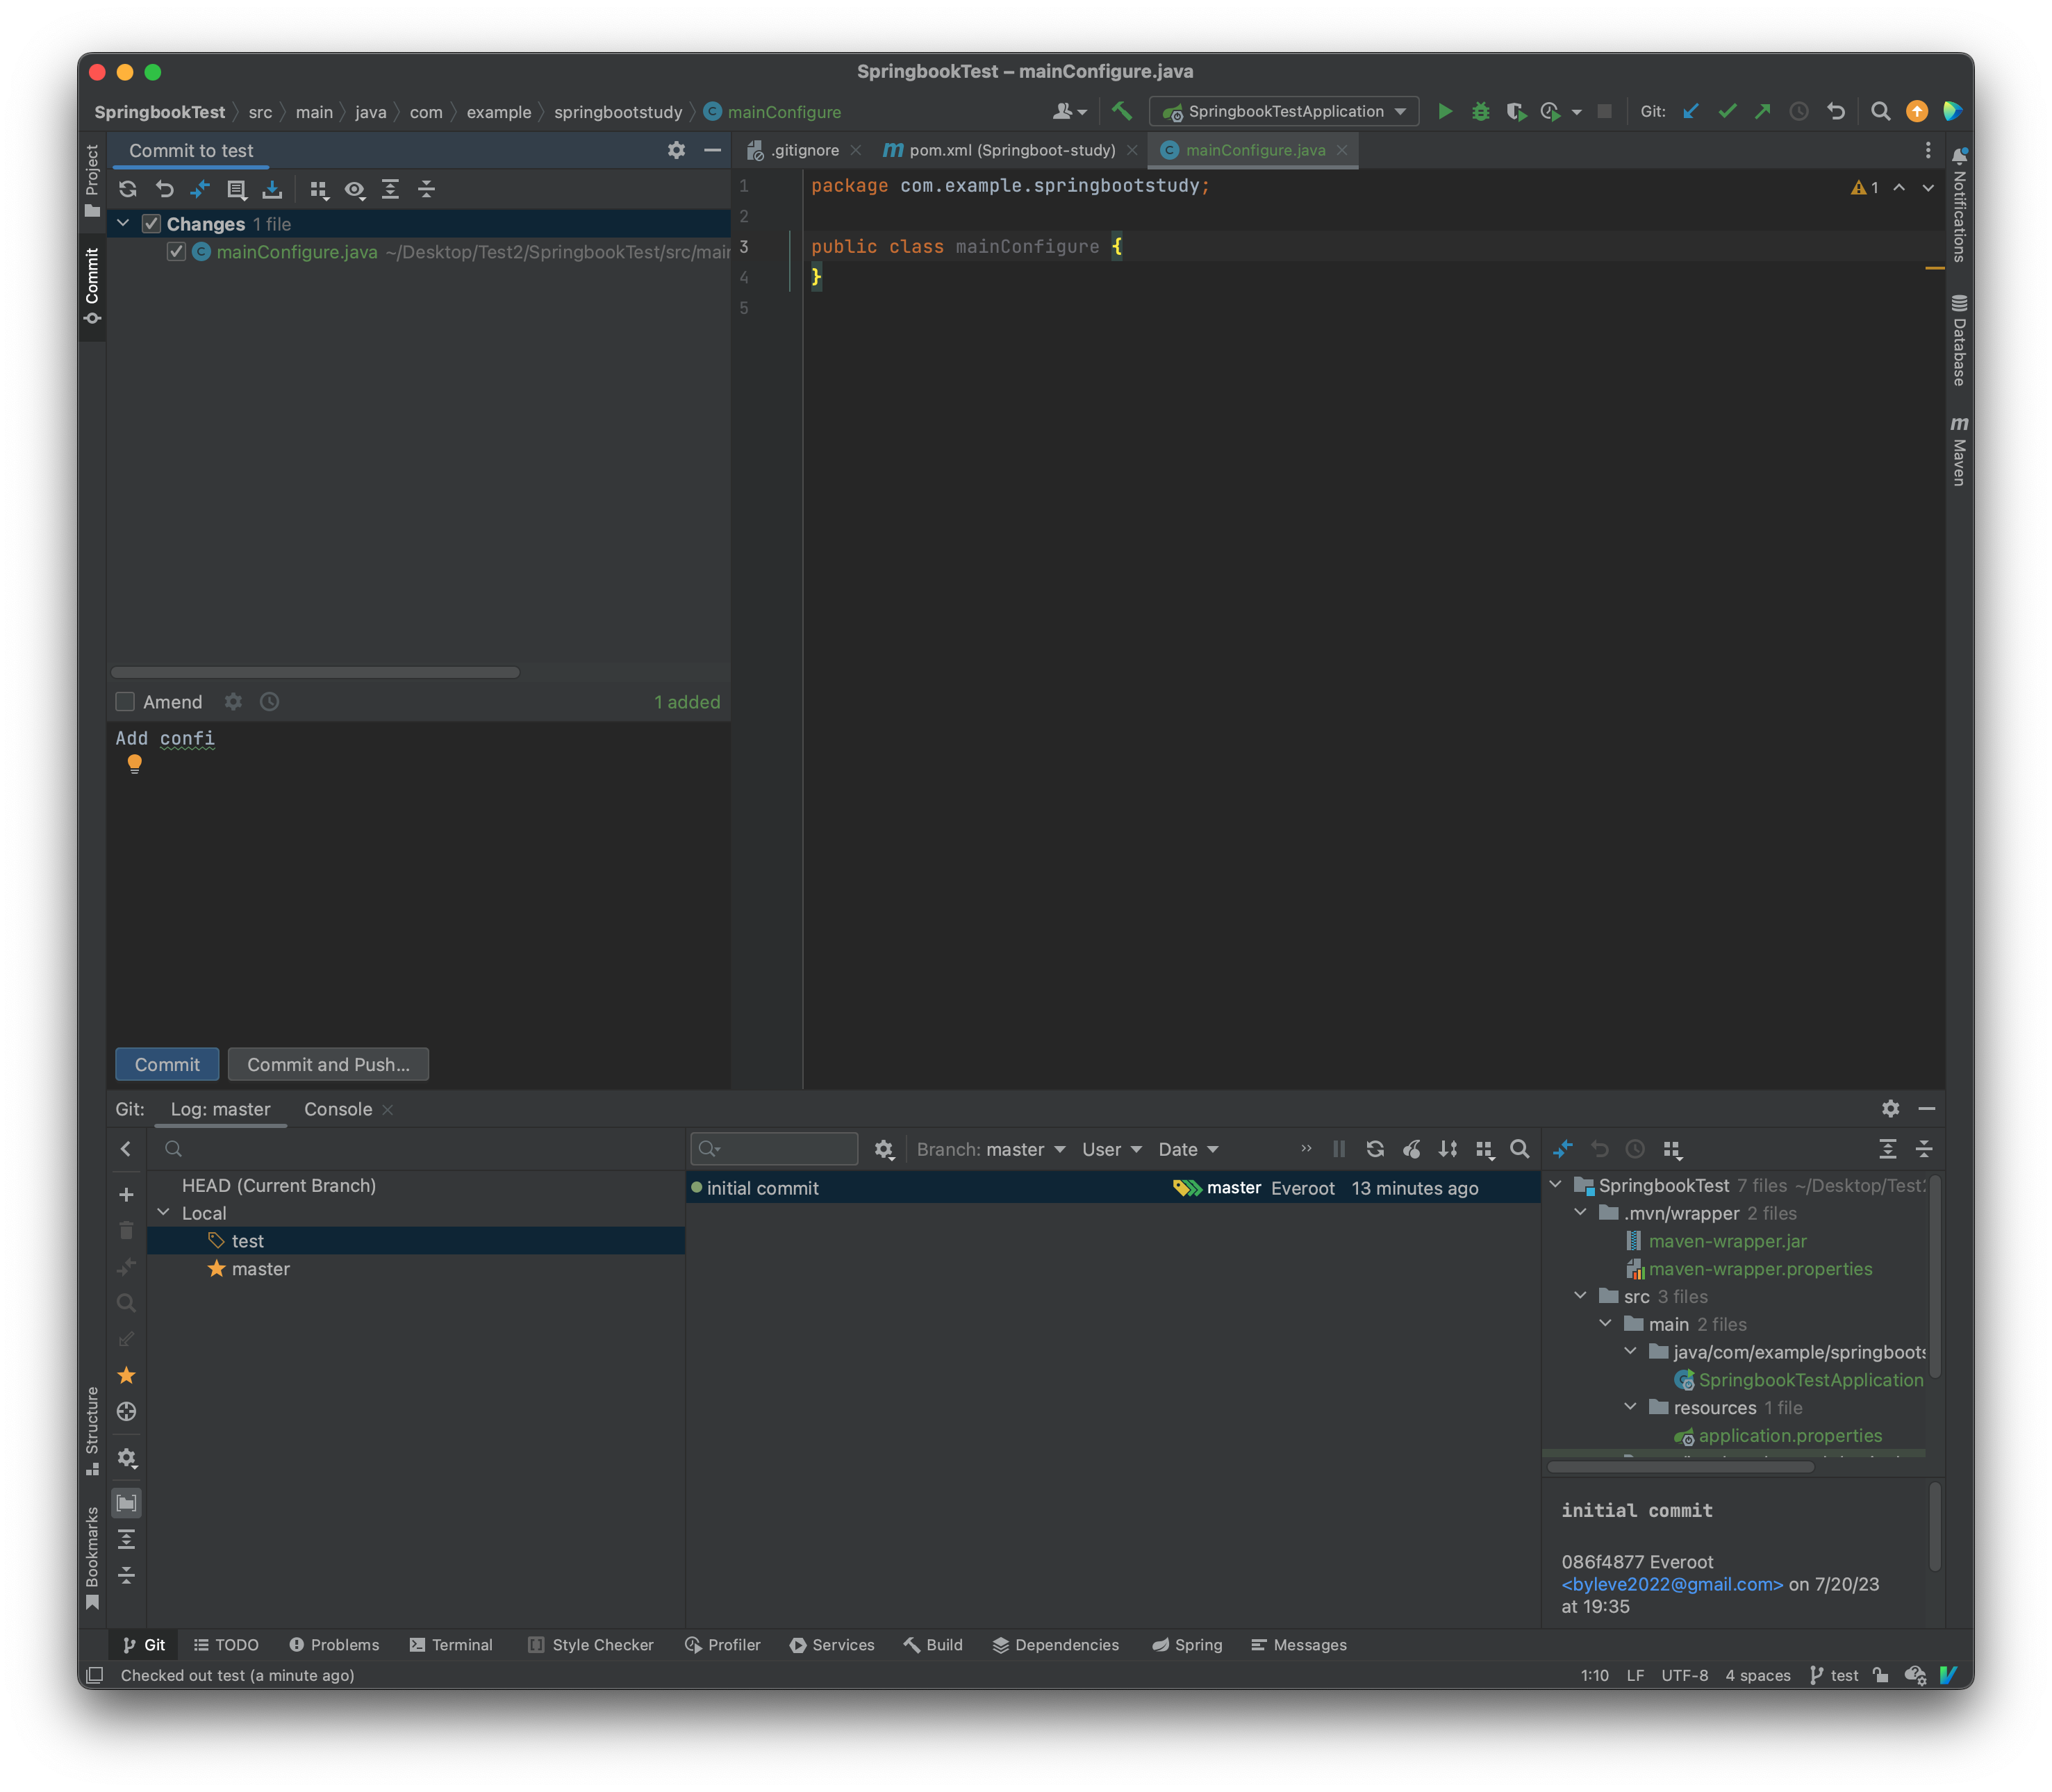Open commit message history clock icon
The height and width of the screenshot is (1792, 2052).
(269, 702)
